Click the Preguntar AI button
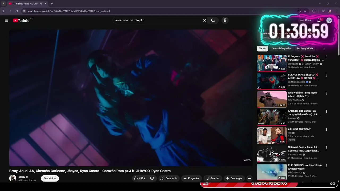This screenshot has height=191, width=340. coord(191,178)
